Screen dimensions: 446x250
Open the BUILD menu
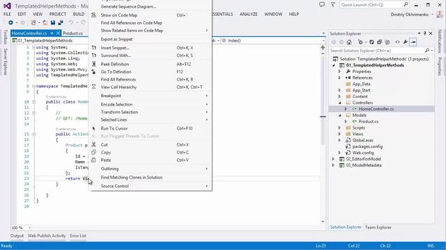[79, 14]
